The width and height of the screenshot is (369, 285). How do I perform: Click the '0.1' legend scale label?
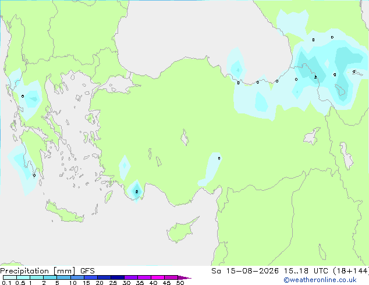[x=6, y=283]
